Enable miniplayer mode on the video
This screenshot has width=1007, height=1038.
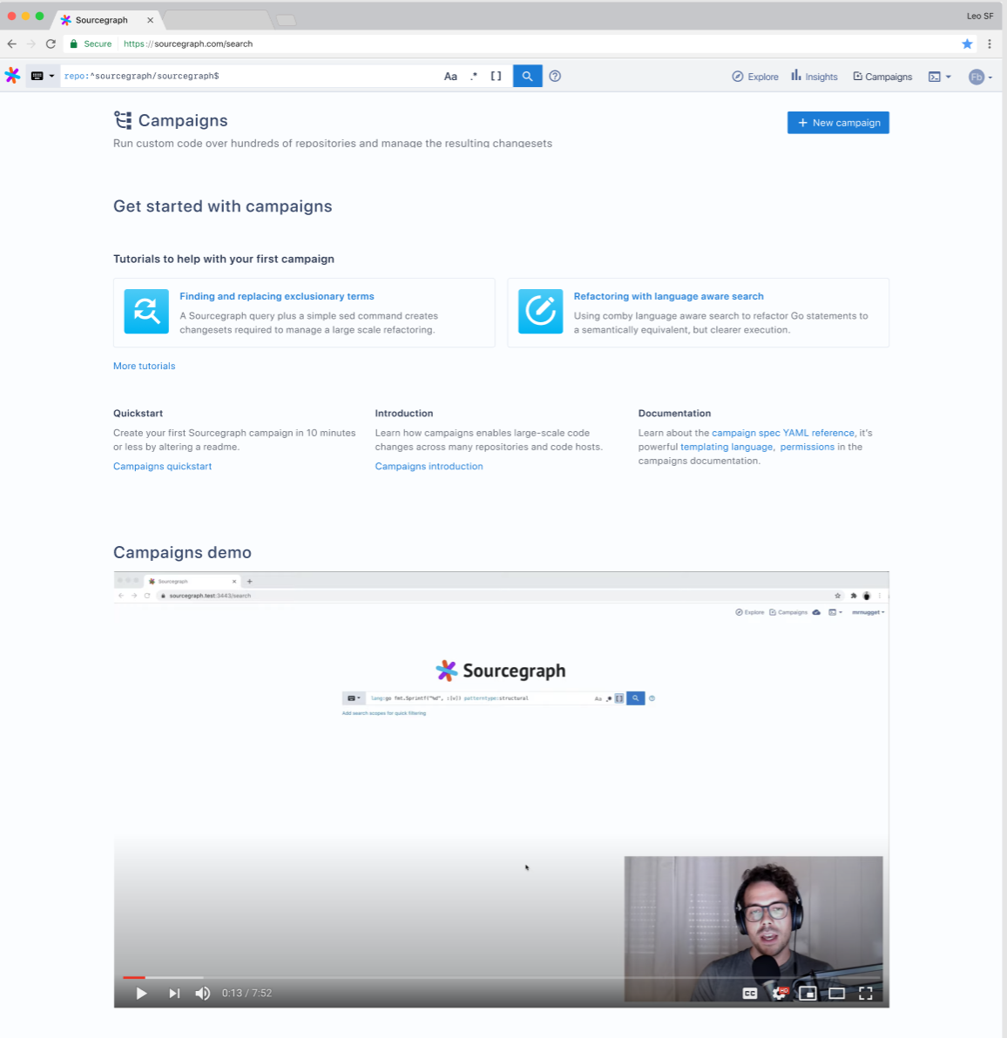(808, 993)
